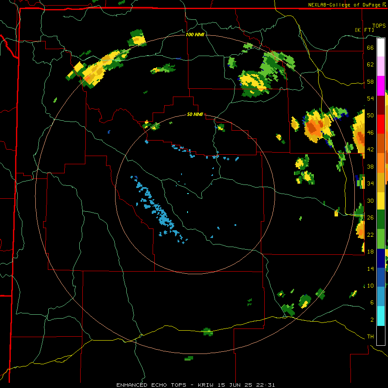Select the light orange legend swatch
This screenshot has width=388, height=388.
tap(381, 163)
